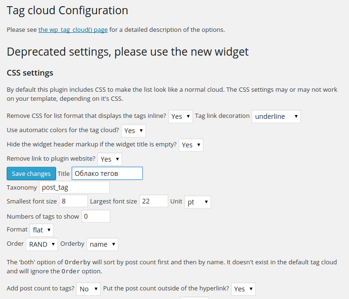Open the wp_tag_cloud() page link
The width and height of the screenshot is (349, 299).
(73, 29)
